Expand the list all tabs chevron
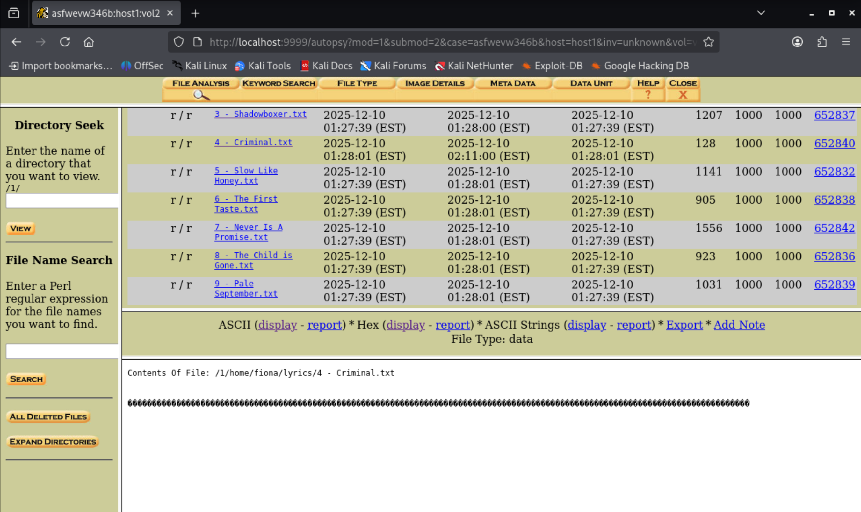The height and width of the screenshot is (512, 861). tap(761, 13)
